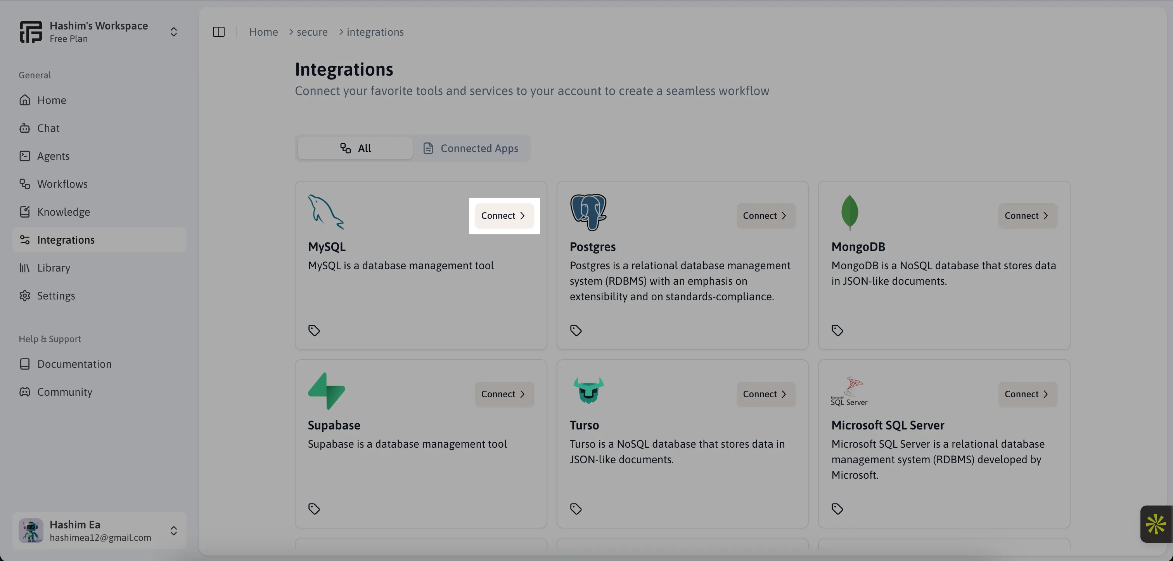Connect the MySQL integration
The width and height of the screenshot is (1173, 561).
[x=504, y=216]
